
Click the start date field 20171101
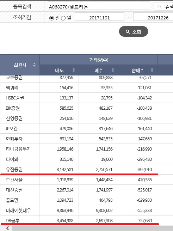[x=99, y=17]
